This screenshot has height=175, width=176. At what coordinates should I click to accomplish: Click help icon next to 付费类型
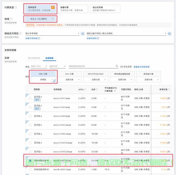click(16, 7)
